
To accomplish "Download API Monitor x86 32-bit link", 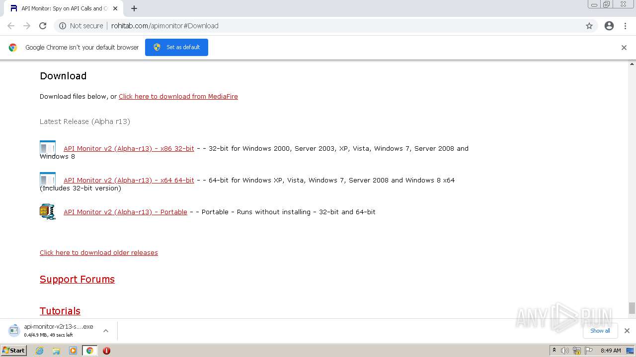I will (129, 148).
